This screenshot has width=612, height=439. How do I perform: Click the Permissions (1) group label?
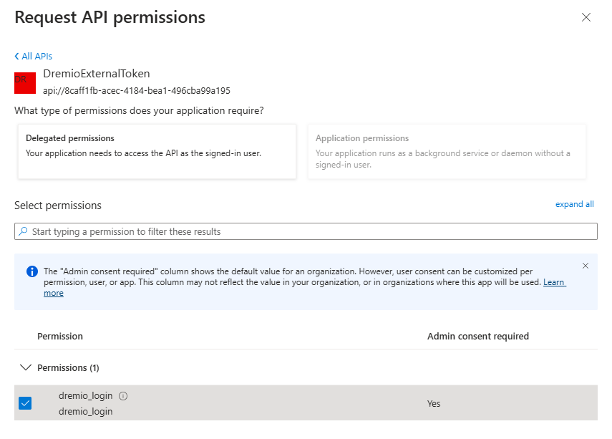point(68,367)
